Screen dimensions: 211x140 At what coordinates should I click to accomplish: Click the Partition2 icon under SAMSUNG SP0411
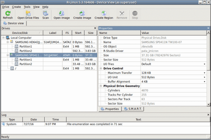17,64
